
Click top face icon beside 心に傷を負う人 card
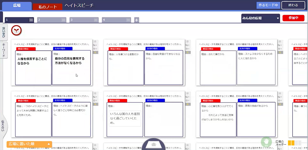(280, 93)
